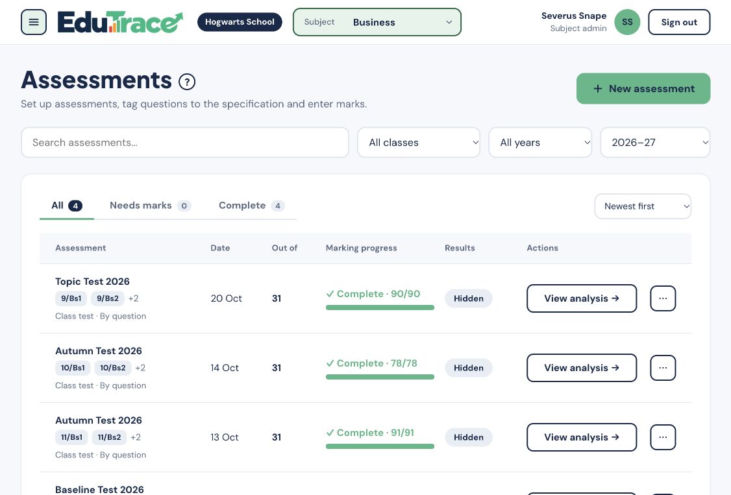This screenshot has height=495, width=731.
Task: View analysis for Topic Test 2026
Action: point(581,298)
